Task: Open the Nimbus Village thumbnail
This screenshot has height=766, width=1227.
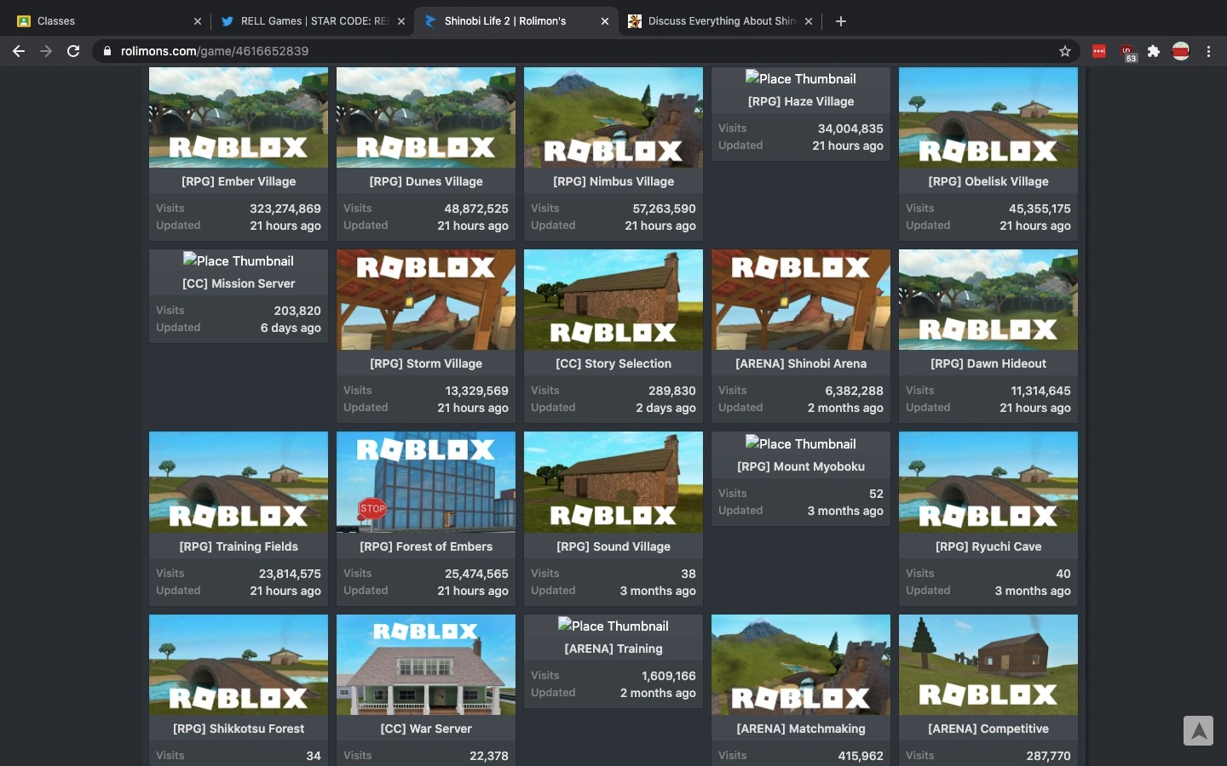Action: coord(613,117)
